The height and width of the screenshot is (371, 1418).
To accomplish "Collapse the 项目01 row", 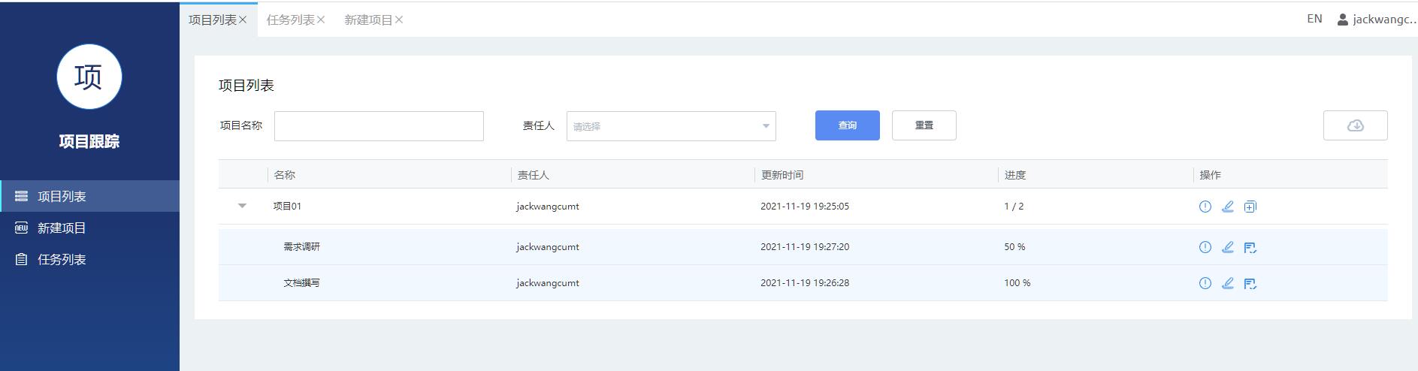I will (x=242, y=206).
